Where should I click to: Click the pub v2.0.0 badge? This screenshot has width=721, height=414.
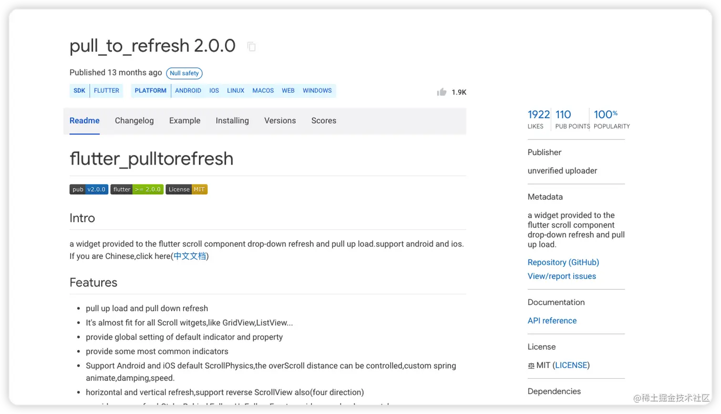coord(89,189)
